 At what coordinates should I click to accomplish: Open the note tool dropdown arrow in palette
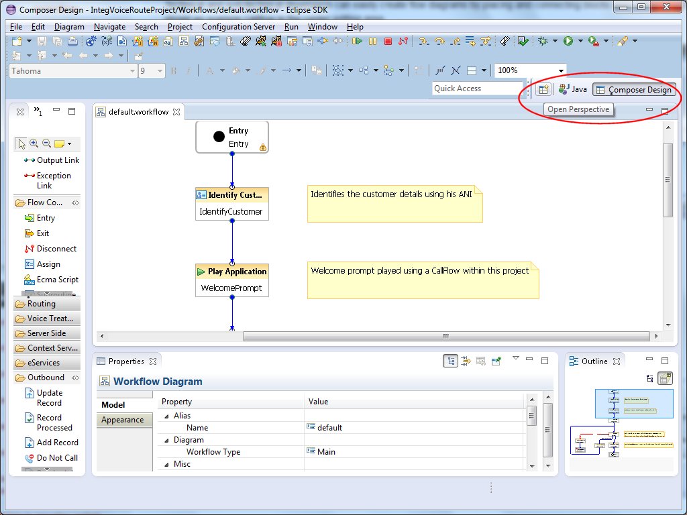(69, 144)
